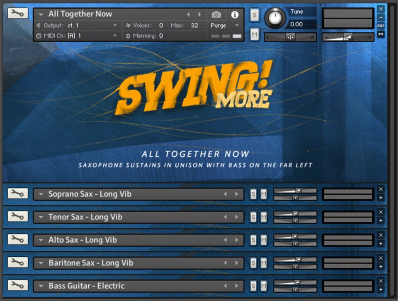This screenshot has width=398, height=301.
Task: Click the AUX button in header
Action: click(381, 26)
